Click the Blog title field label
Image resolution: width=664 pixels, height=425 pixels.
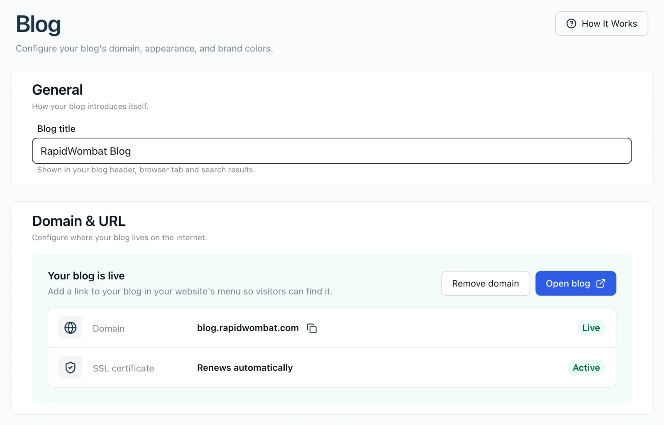coord(56,129)
